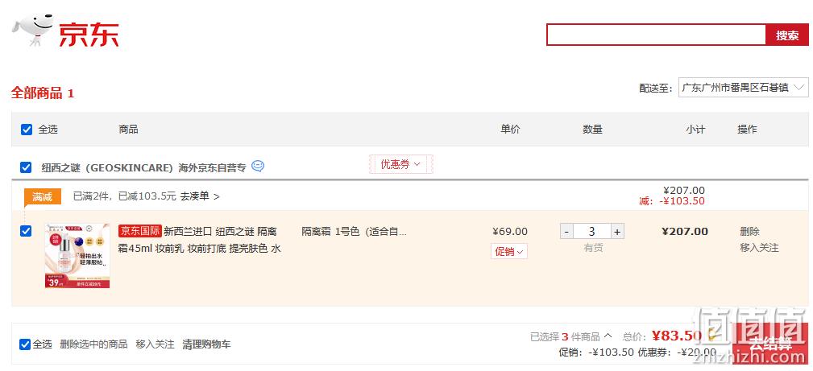
Task: Open the delivery address dropdown
Action: click(x=744, y=88)
